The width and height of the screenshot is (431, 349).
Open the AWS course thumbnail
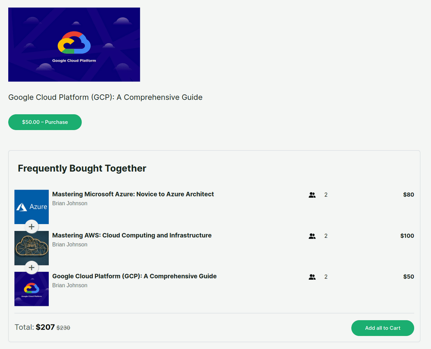click(31, 248)
